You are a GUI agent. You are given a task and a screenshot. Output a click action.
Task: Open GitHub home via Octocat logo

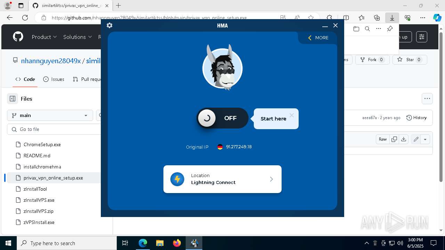18,37
